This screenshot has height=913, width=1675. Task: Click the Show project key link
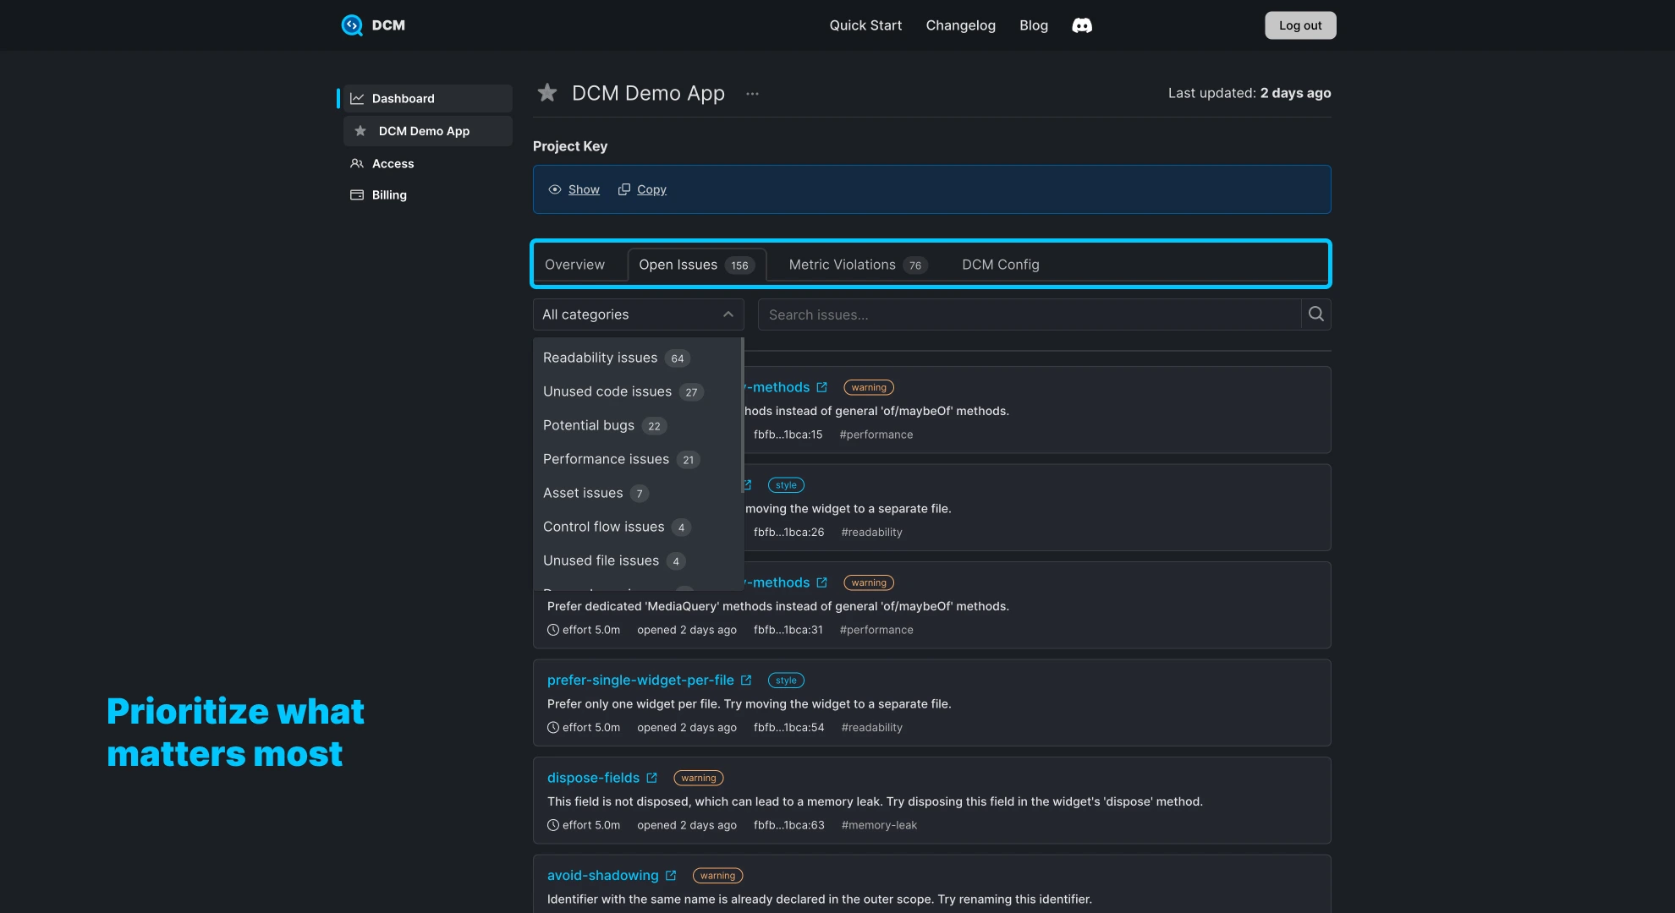(x=584, y=189)
